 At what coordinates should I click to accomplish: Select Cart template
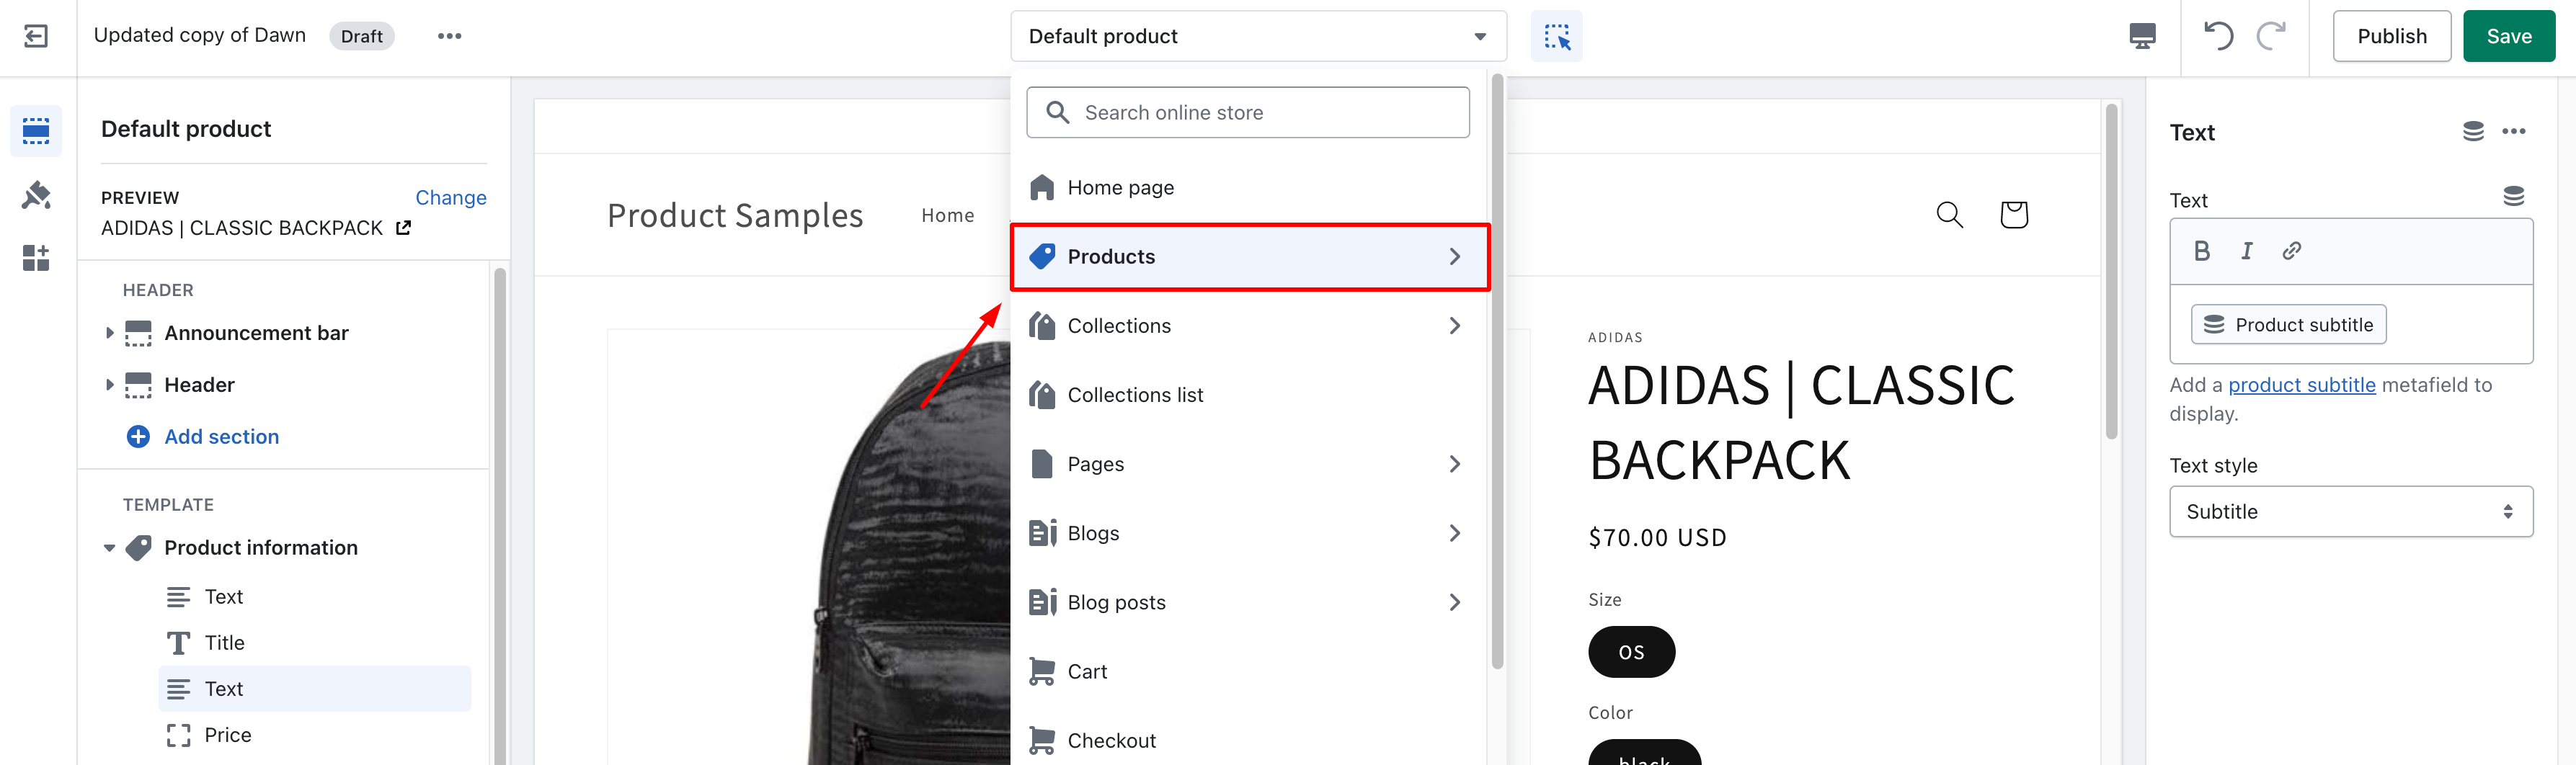(1249, 671)
